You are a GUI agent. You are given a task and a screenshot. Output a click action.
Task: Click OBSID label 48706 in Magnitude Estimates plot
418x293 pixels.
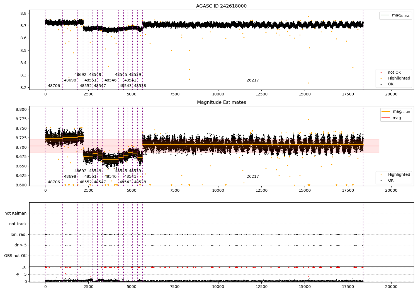pyautogui.click(x=54, y=182)
